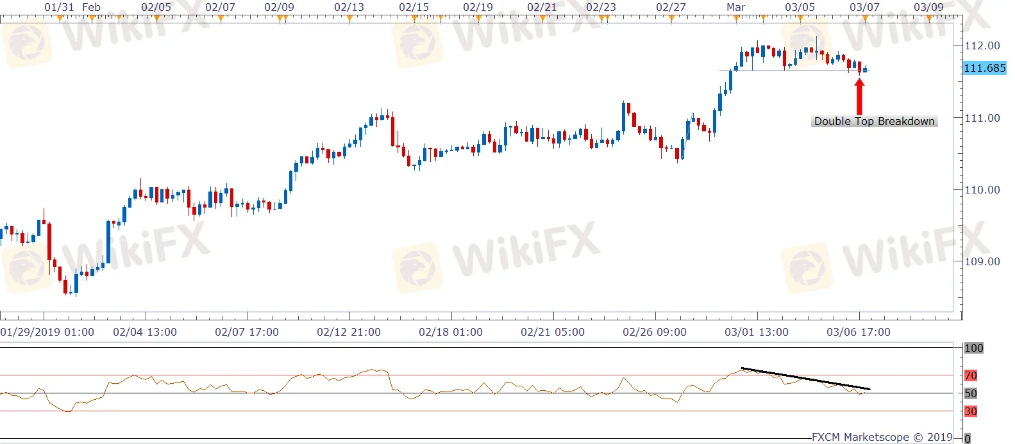Screen dimensions: 1015x444
Task: Click the 110.00 price axis label
Action: [982, 190]
